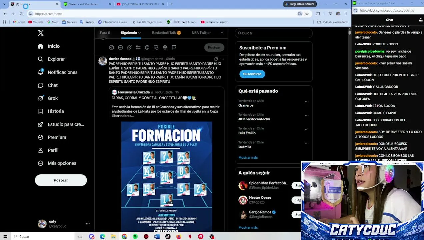Switch to NBA Twitter tab
The image size is (424, 240).
click(201, 33)
